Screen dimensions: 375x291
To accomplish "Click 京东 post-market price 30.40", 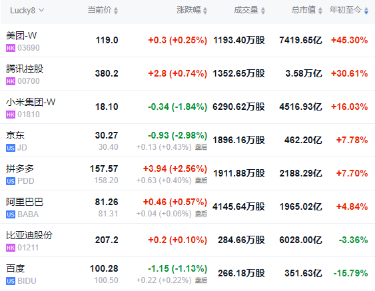I will pos(108,147).
